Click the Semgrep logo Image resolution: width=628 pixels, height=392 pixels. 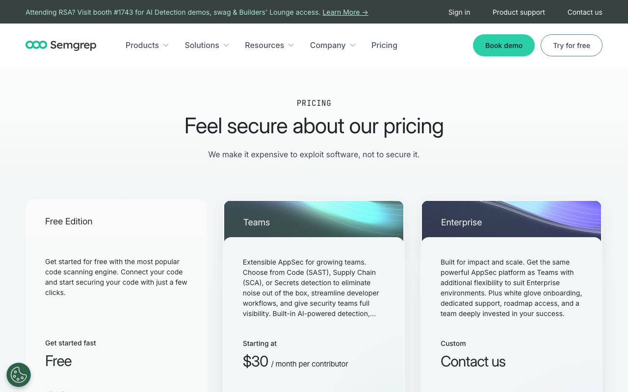60,45
